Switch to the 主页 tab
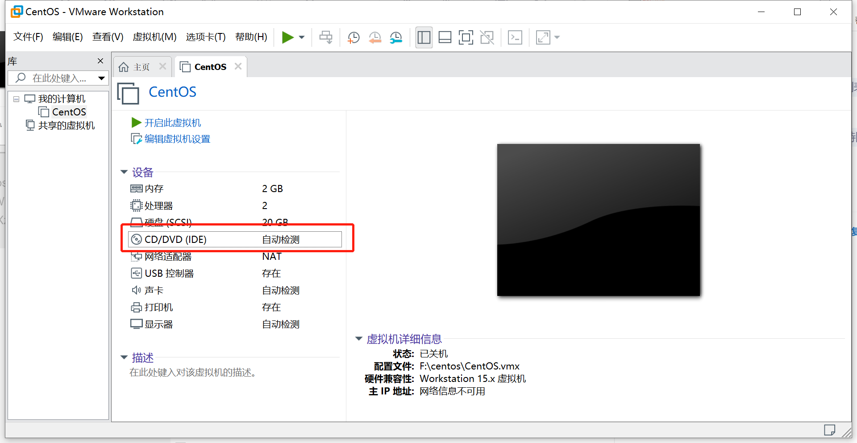This screenshot has width=857, height=443. click(141, 66)
